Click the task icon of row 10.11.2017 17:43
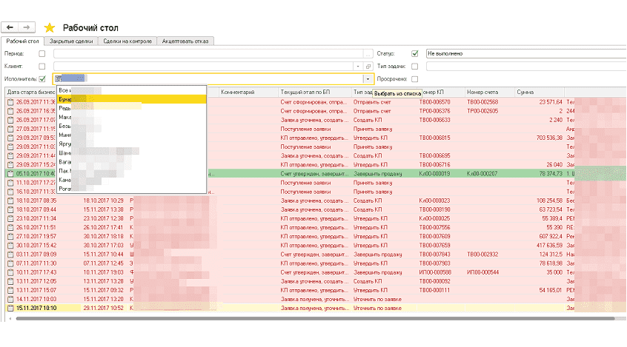The image size is (627, 347). [10, 272]
